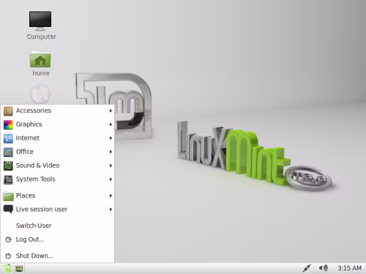
Task: Expand the Live session user submenu arrow
Action: click(111, 209)
